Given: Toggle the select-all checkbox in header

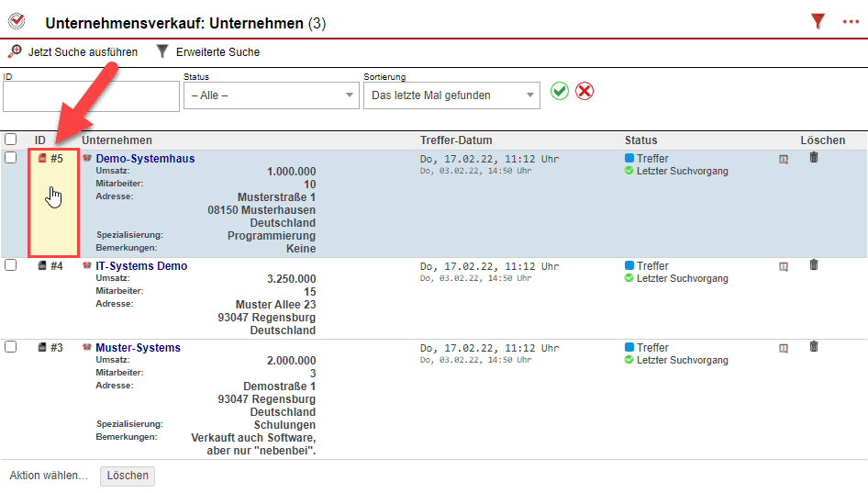Looking at the screenshot, I should pyautogui.click(x=11, y=140).
